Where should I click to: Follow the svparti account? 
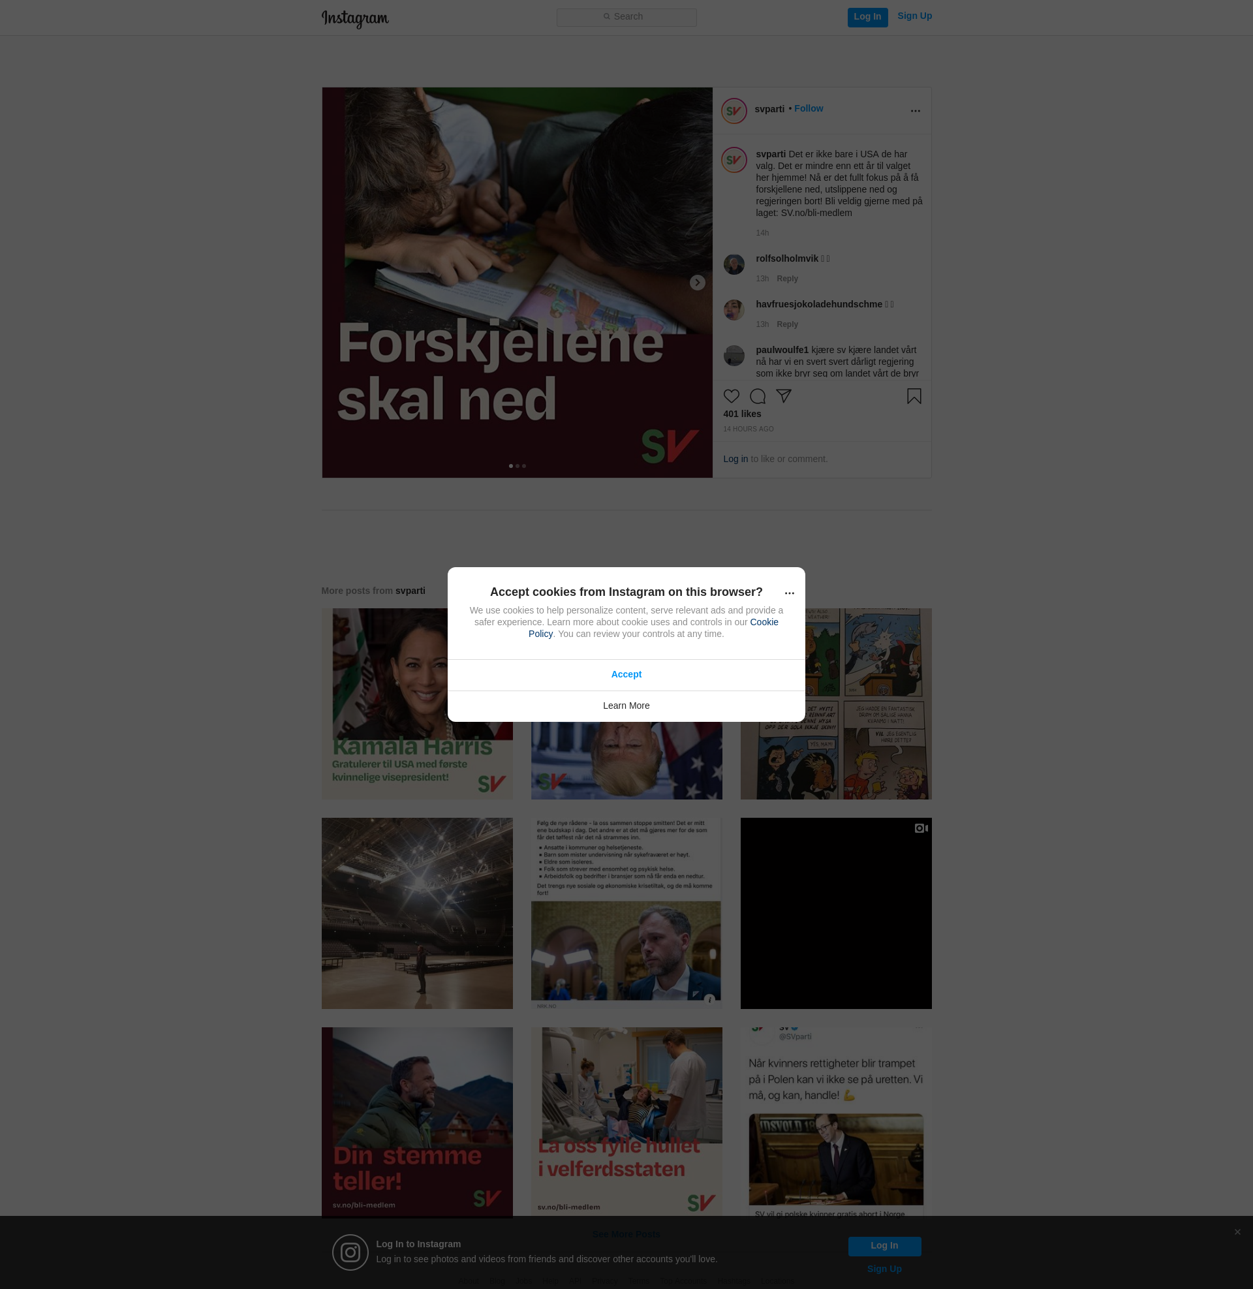click(x=809, y=108)
